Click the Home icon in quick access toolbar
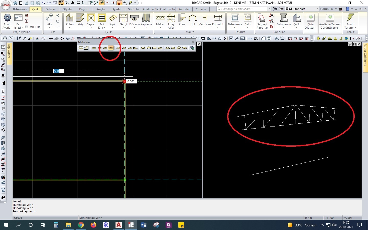 point(15,3)
